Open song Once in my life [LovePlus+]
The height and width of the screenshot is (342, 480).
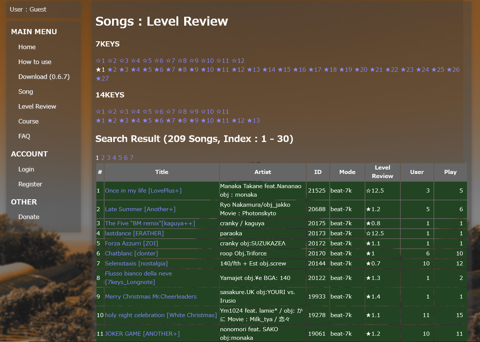coord(143,191)
